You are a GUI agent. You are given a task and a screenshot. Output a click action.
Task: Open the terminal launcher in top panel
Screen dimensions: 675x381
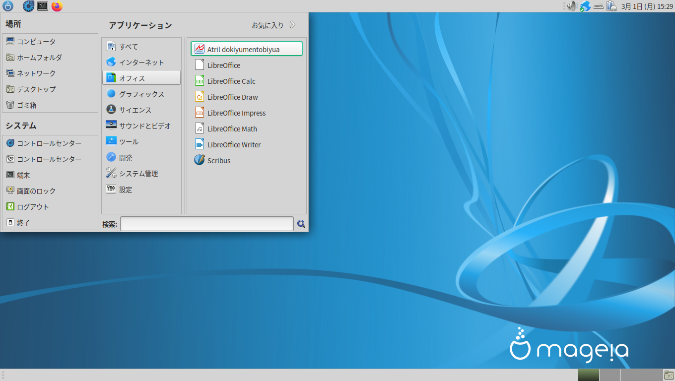pyautogui.click(x=43, y=6)
